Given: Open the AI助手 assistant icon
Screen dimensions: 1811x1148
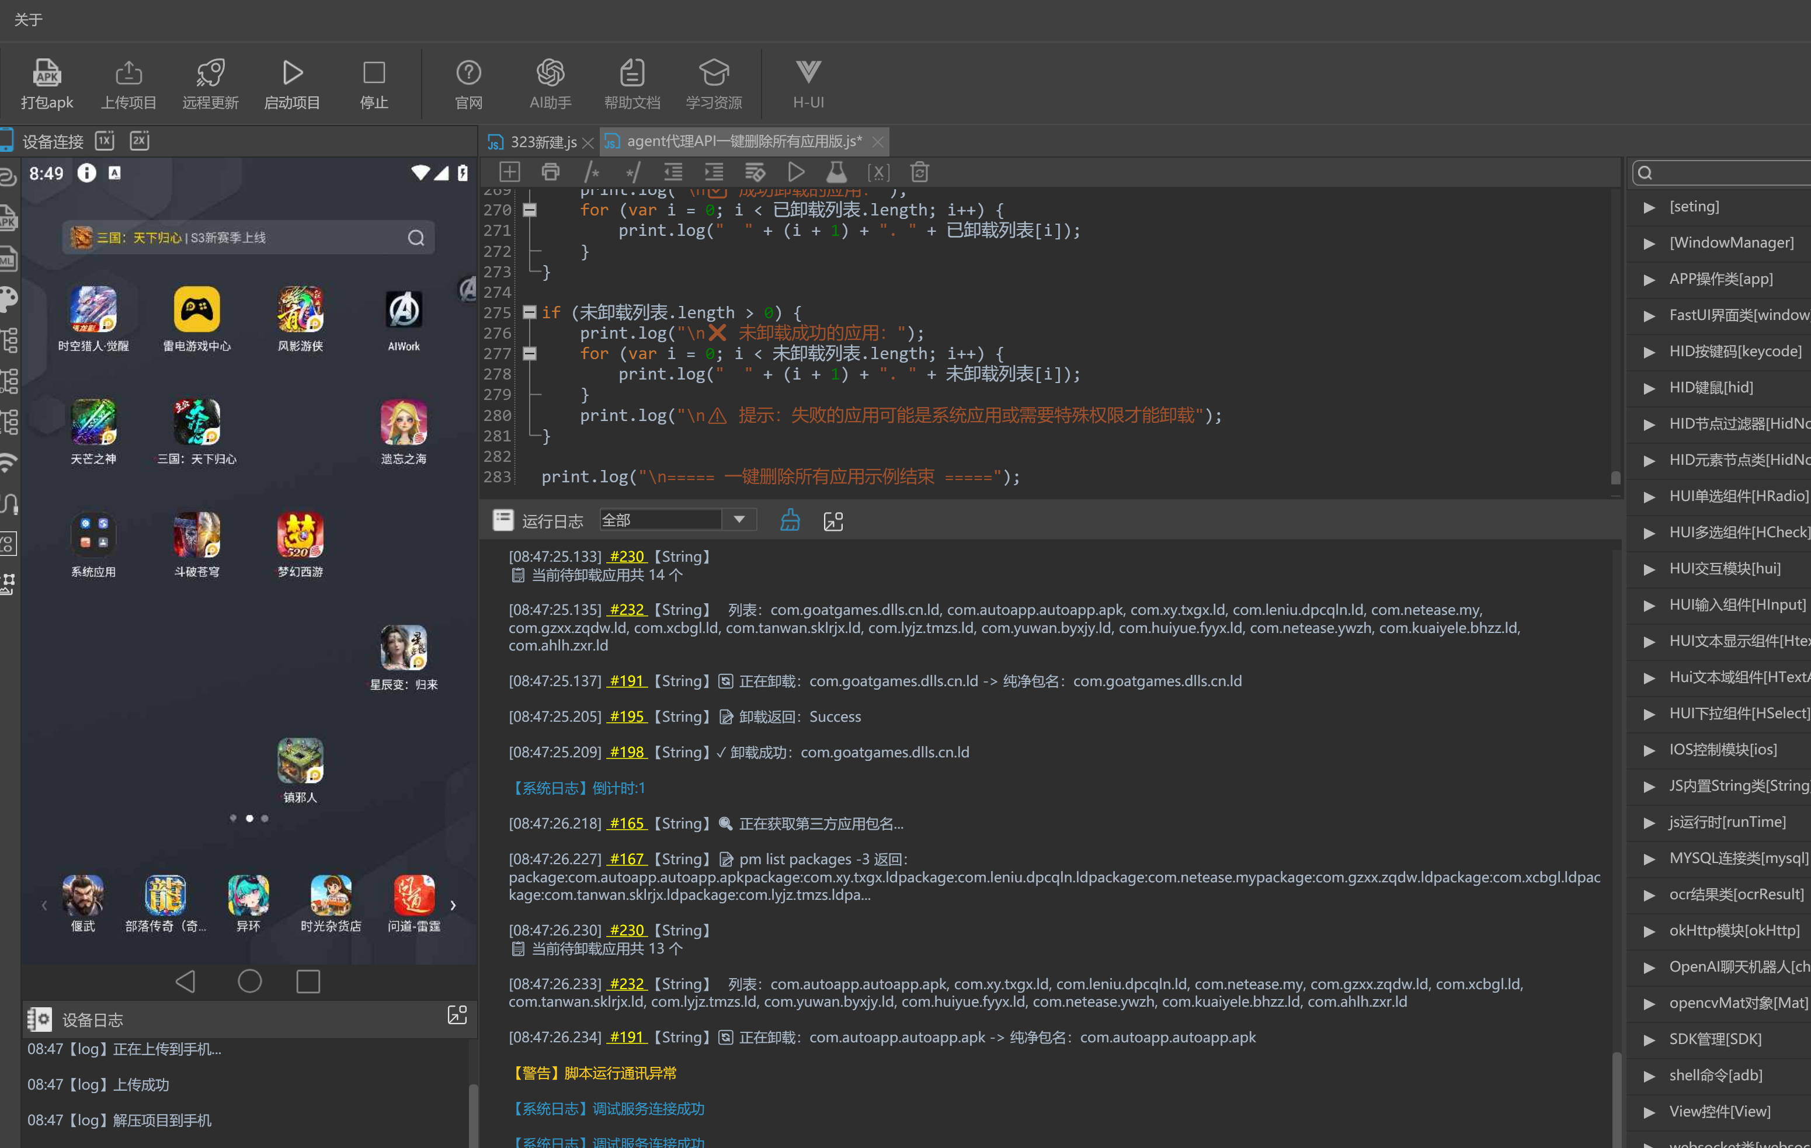Looking at the screenshot, I should [550, 84].
